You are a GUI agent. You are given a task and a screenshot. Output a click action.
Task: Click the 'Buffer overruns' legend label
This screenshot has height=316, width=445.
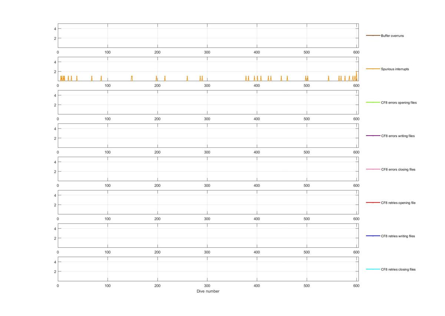pyautogui.click(x=392, y=36)
